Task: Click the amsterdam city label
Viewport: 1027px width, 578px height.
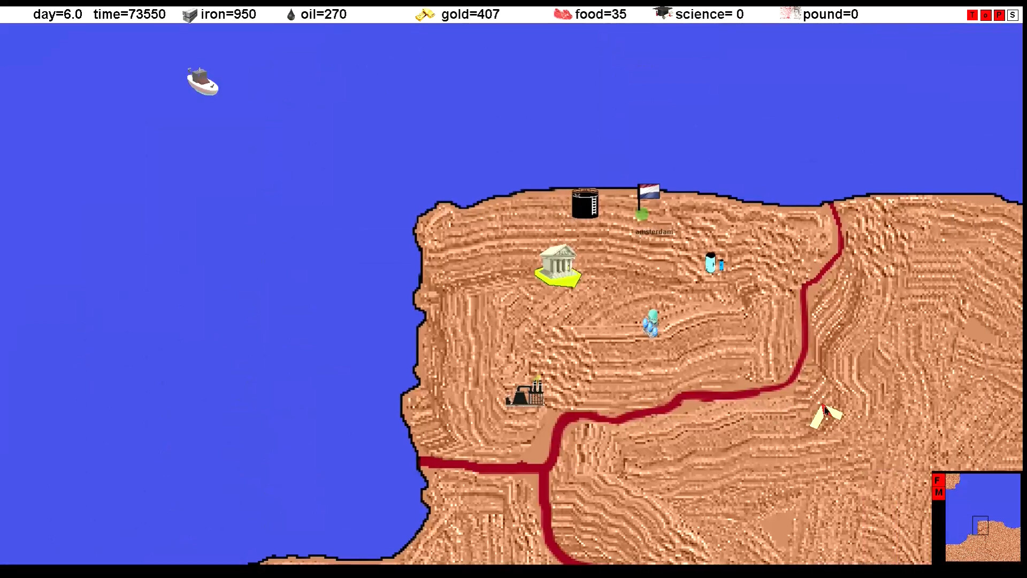Action: click(x=654, y=232)
